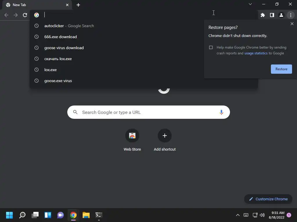
Task: Open the profile avatar icon
Action: pos(281,15)
